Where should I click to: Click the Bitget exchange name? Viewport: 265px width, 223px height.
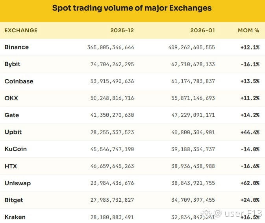(x=14, y=200)
